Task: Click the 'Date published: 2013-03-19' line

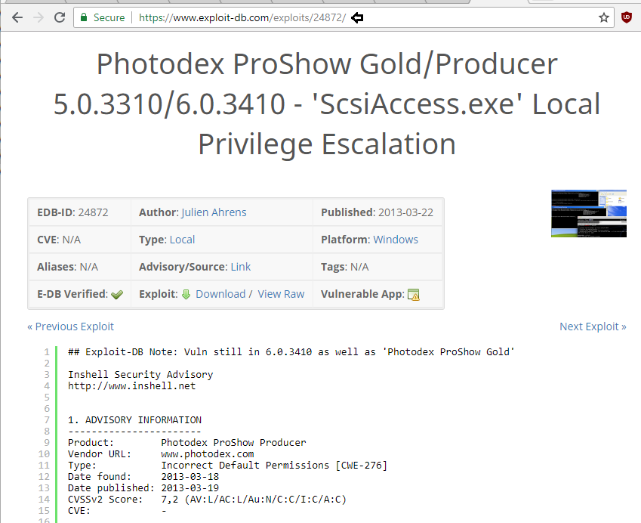Action: [x=143, y=487]
